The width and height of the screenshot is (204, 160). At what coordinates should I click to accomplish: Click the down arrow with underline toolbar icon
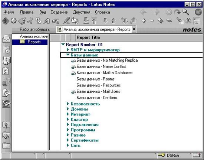pyautogui.click(x=86, y=21)
